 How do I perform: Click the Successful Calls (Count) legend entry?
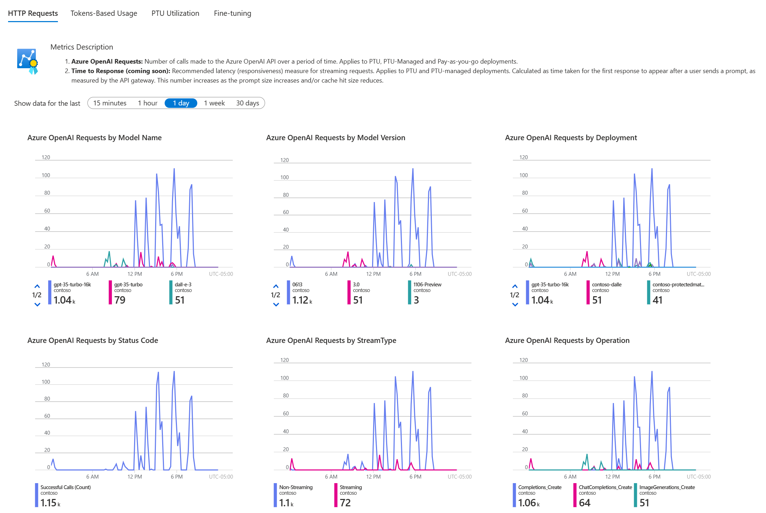click(65, 487)
